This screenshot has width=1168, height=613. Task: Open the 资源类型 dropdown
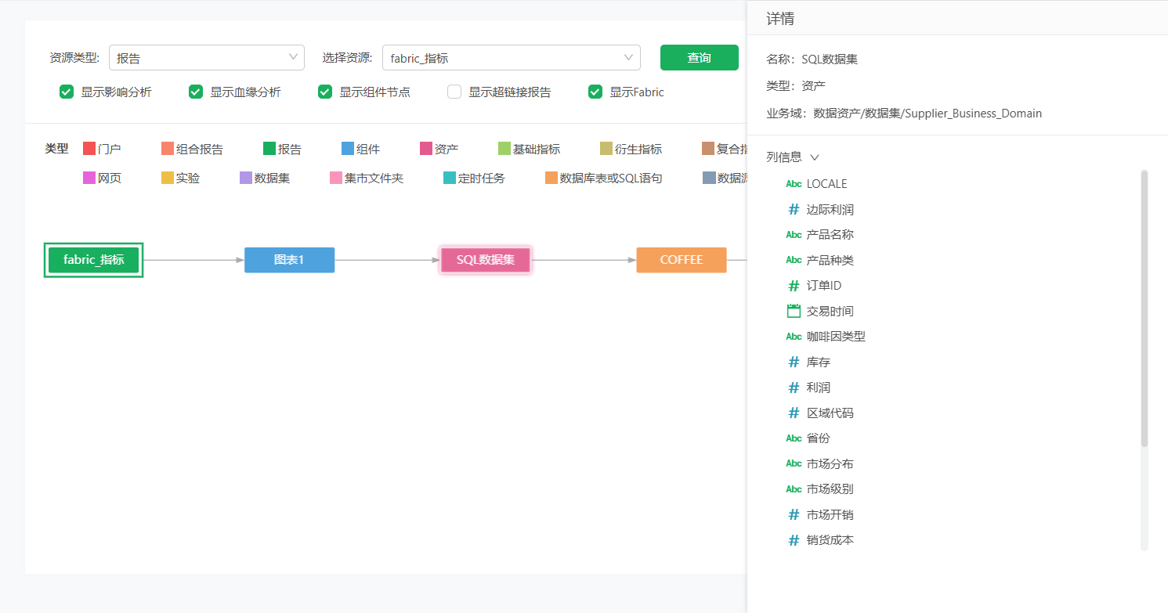pyautogui.click(x=206, y=58)
